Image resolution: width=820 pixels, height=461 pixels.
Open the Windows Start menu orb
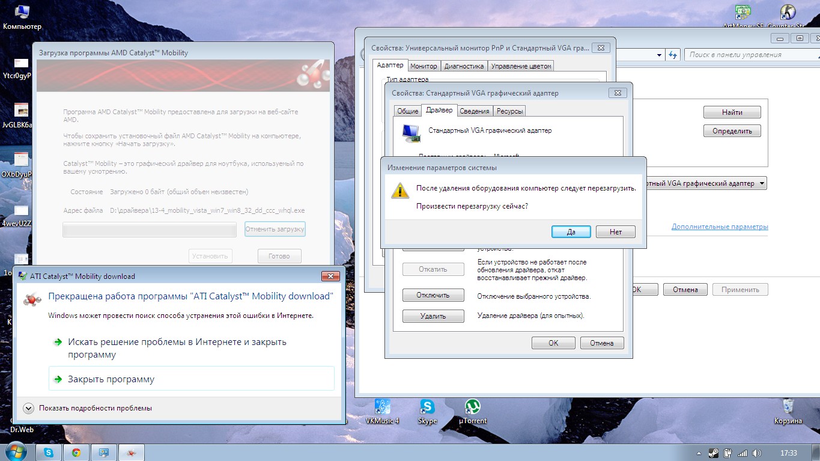coord(16,451)
